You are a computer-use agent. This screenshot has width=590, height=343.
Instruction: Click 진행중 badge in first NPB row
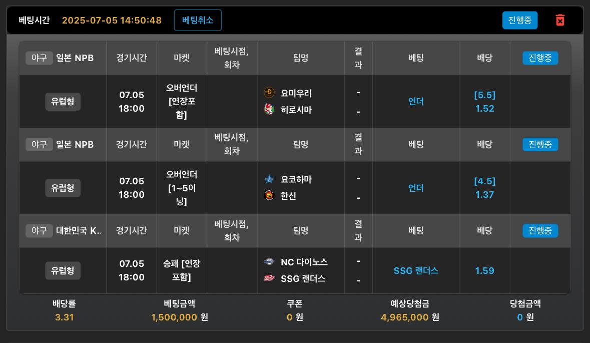[x=540, y=58]
